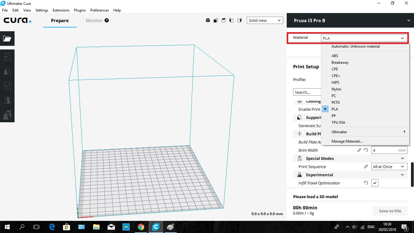The image size is (414, 233).
Task: Open the Paint app from the taskbar
Action: coord(170,227)
